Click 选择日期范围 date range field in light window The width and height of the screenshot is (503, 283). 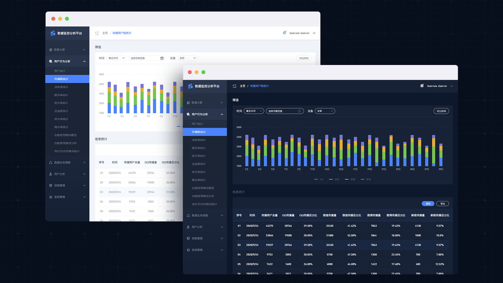[147, 58]
